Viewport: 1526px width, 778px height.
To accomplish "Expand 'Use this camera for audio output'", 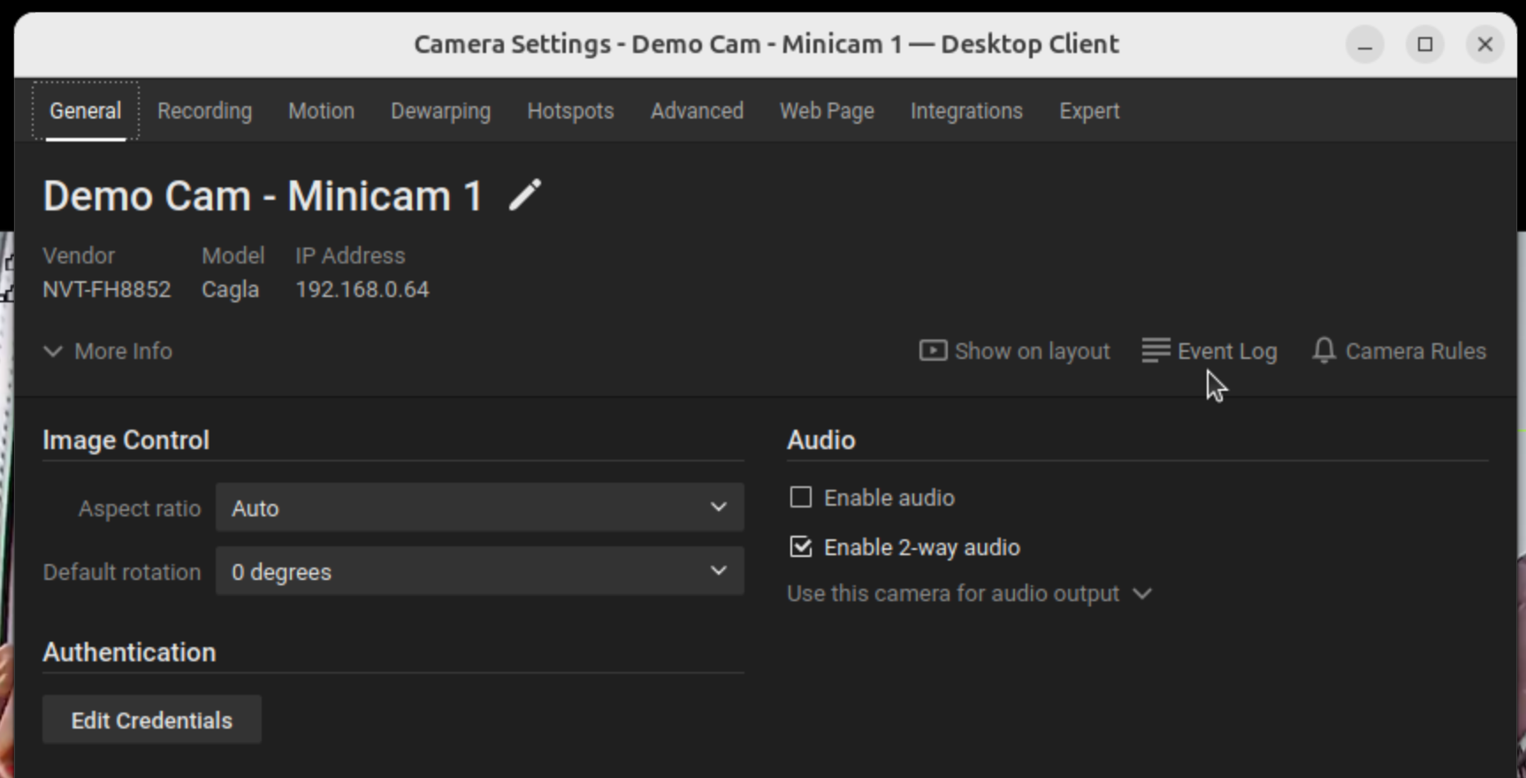I will click(x=969, y=593).
